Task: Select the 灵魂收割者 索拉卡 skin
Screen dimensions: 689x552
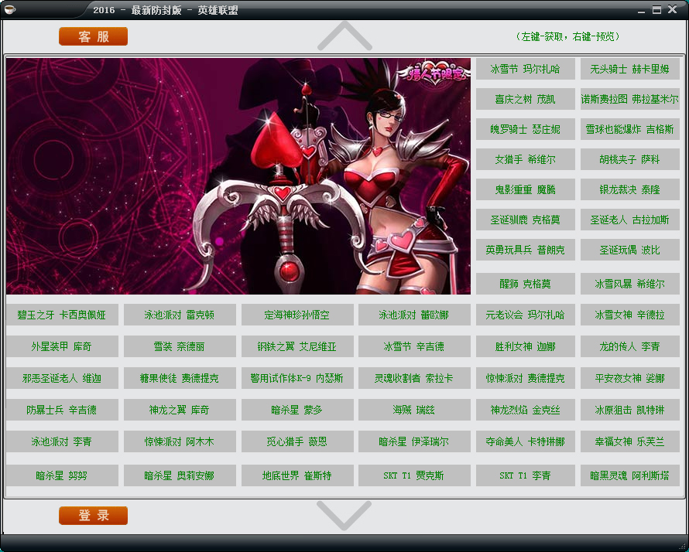Action: [413, 379]
